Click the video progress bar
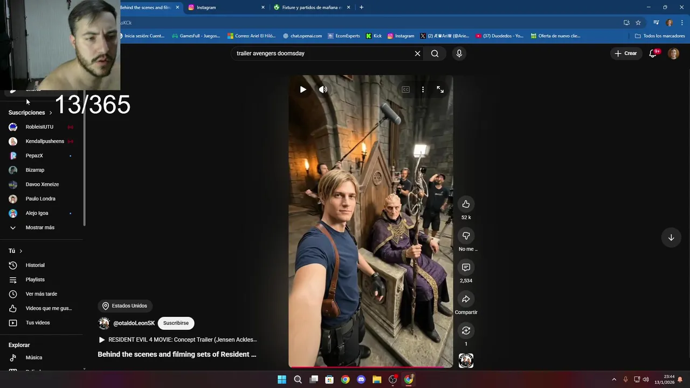 pyautogui.click(x=370, y=368)
